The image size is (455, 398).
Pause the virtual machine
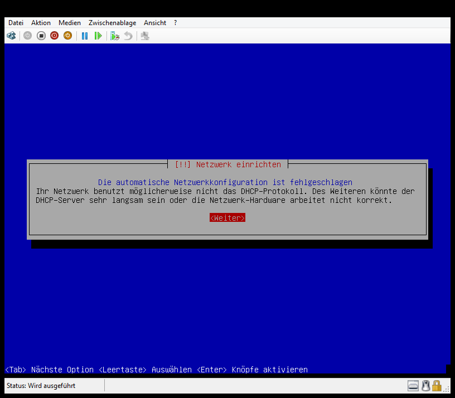click(x=85, y=36)
